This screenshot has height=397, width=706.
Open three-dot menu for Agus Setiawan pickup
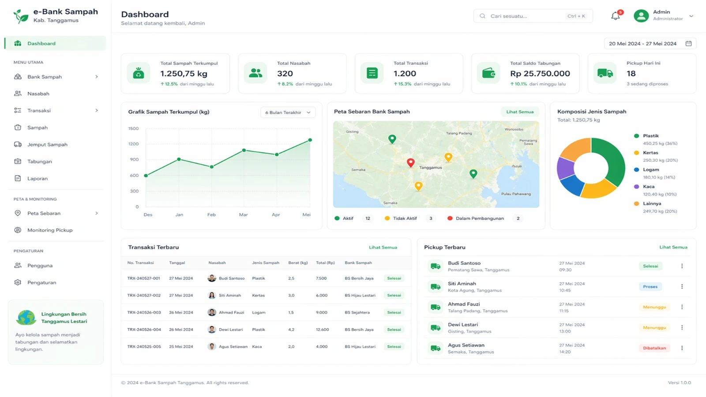682,348
